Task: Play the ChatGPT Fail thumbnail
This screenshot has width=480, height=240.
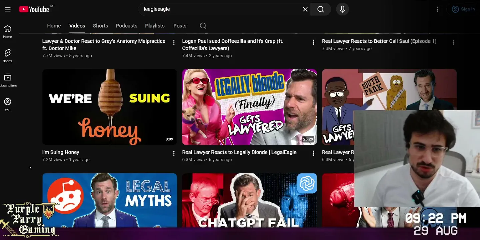Action: coord(249,200)
